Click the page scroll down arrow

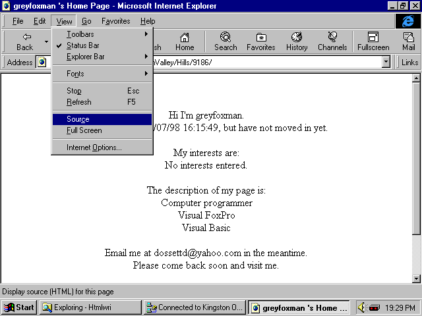pos(416,279)
